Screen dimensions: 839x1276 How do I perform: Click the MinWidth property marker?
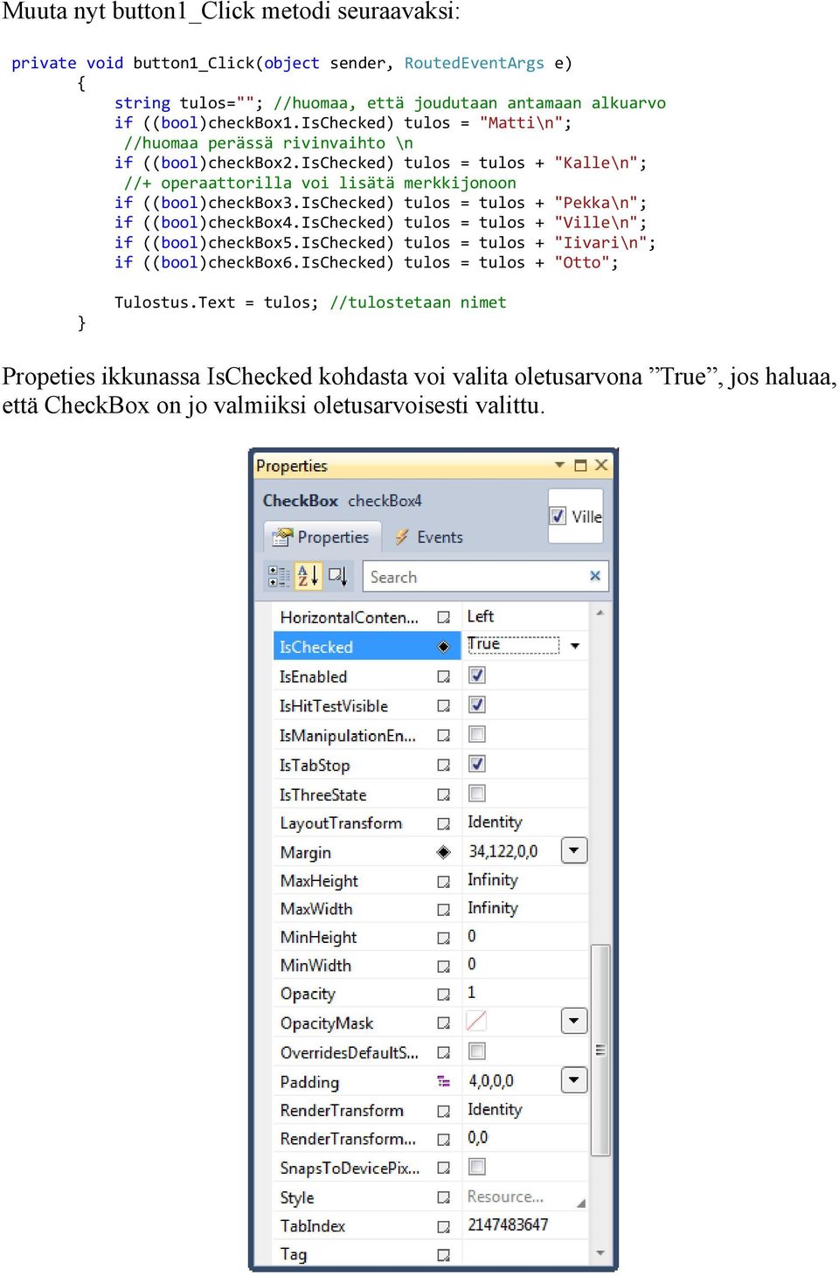coord(443,966)
